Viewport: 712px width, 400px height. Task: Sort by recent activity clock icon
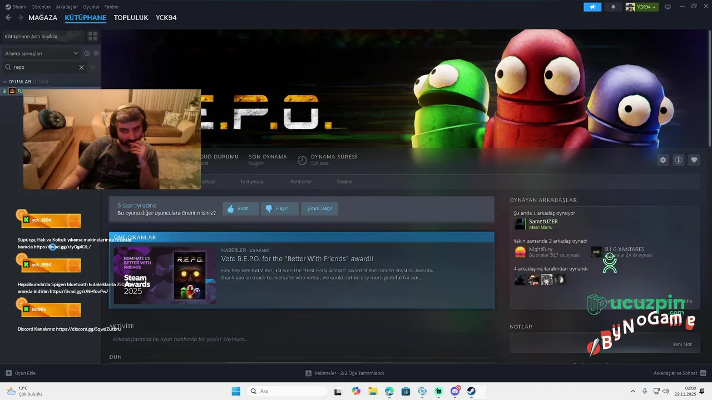pos(87,53)
